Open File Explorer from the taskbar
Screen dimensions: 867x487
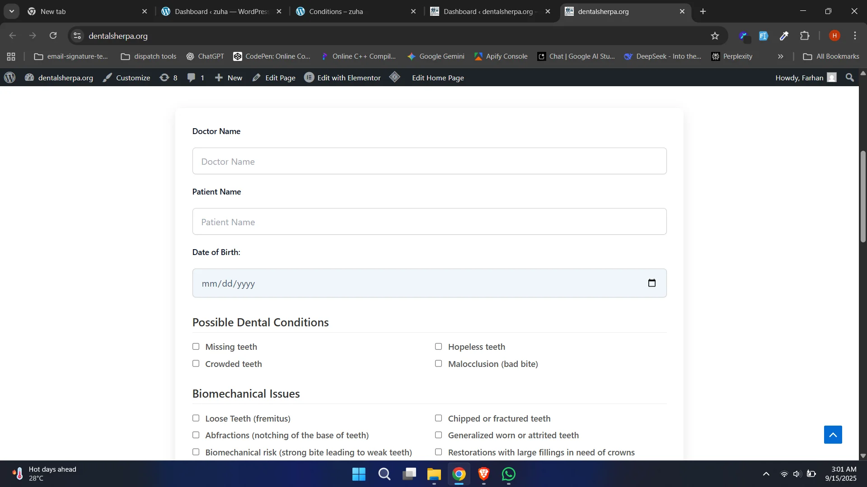(x=434, y=474)
